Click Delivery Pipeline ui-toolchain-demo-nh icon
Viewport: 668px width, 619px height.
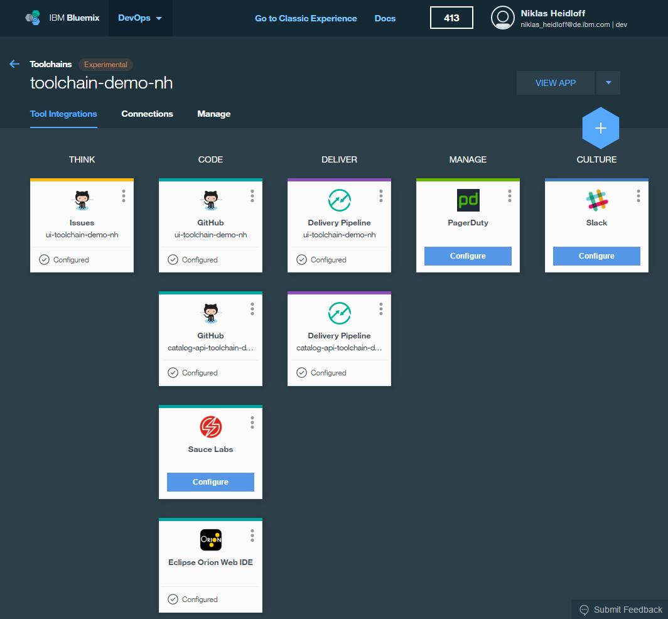(340, 200)
